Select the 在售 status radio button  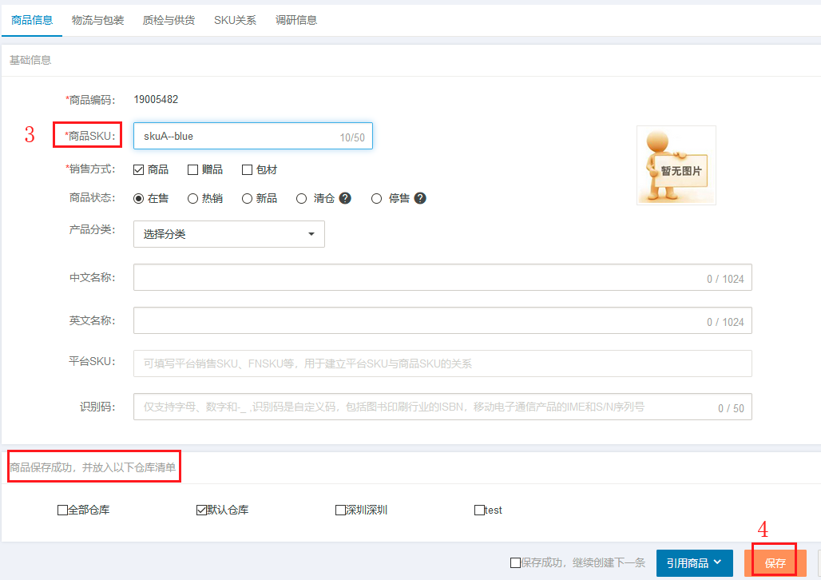(139, 199)
